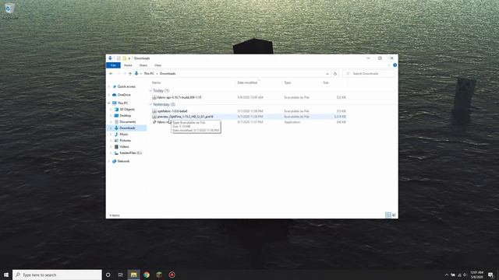Select optifabric jar file

point(172,111)
